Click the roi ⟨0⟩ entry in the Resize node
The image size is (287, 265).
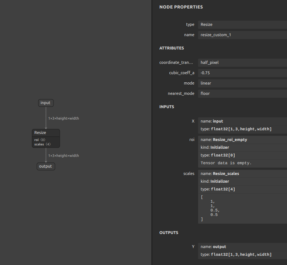[x=40, y=140]
